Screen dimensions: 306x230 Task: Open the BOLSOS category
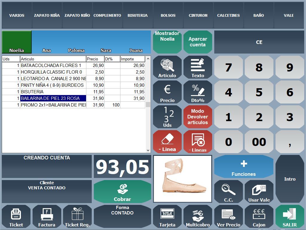coord(168,15)
